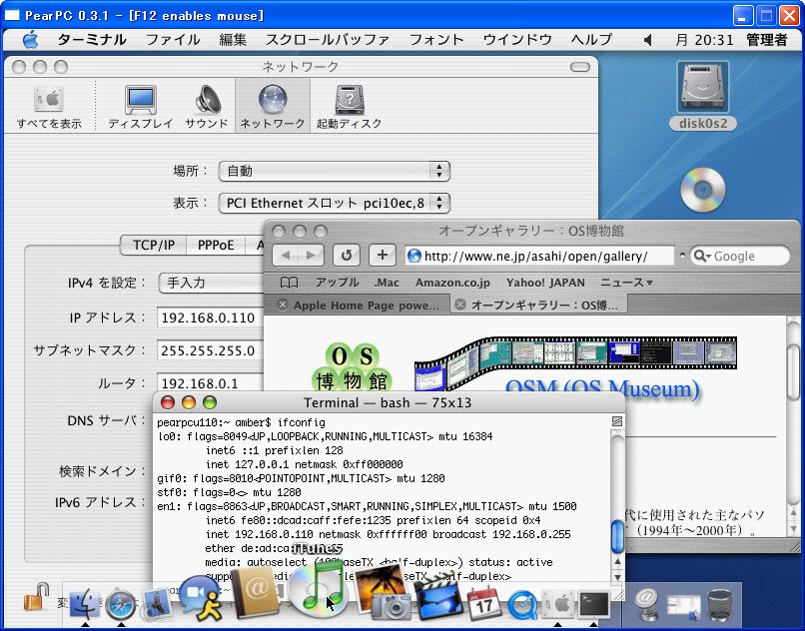Open the Google search magnifier dropdown
Viewport: 805px width, 631px height.
pos(701,256)
